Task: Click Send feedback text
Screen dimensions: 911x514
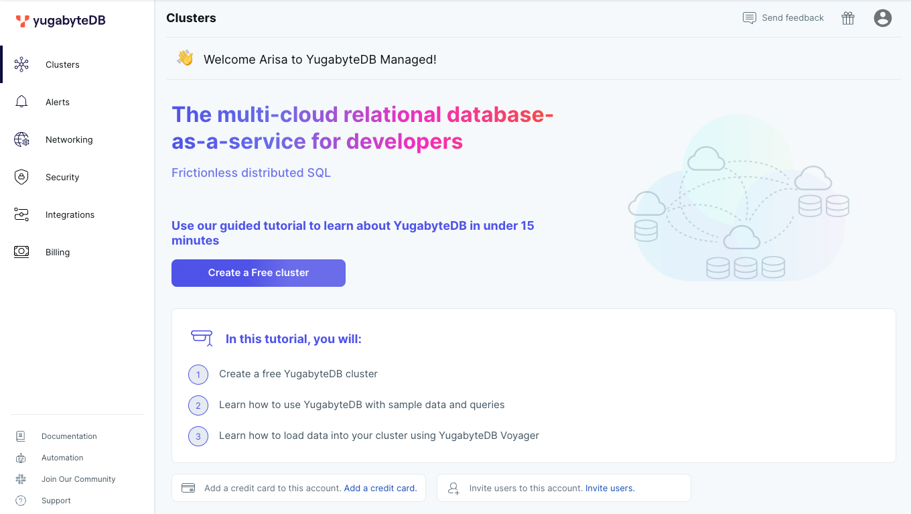Action: 793,18
